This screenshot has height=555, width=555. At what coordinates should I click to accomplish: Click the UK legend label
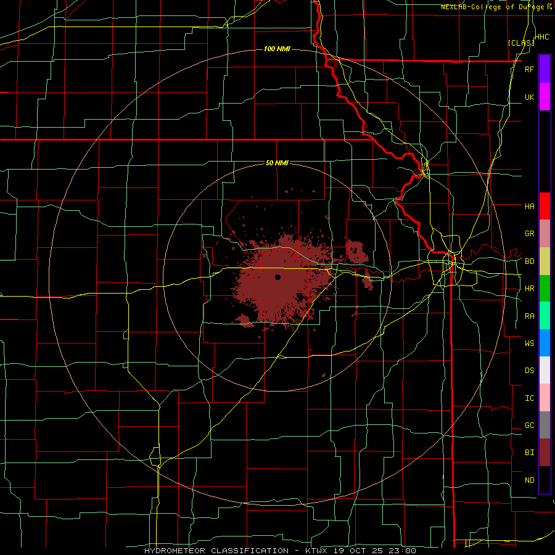coord(529,97)
